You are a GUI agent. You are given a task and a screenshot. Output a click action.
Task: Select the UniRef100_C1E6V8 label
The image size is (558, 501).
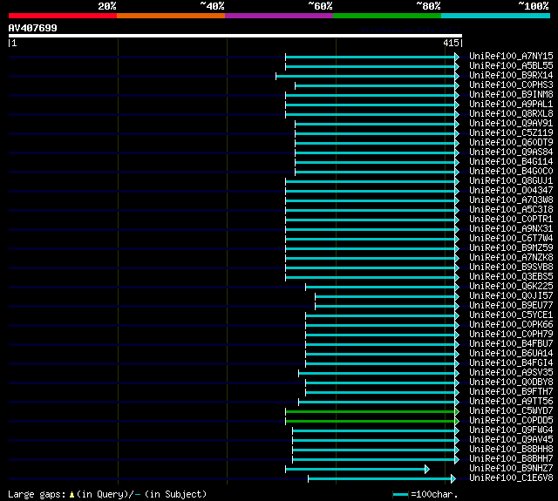[511, 478]
